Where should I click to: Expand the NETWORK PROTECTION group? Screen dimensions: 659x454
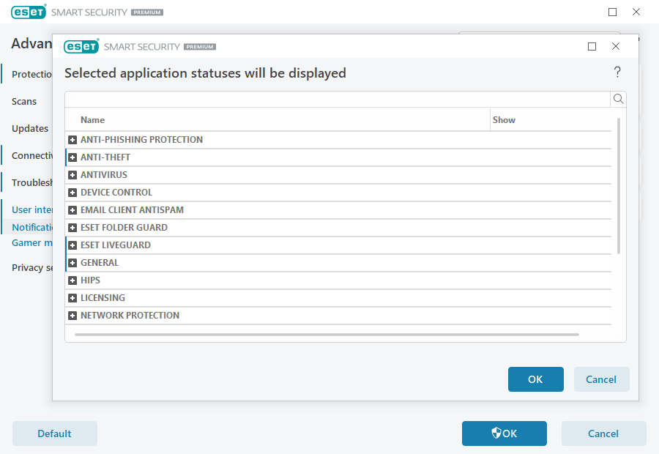(x=72, y=316)
